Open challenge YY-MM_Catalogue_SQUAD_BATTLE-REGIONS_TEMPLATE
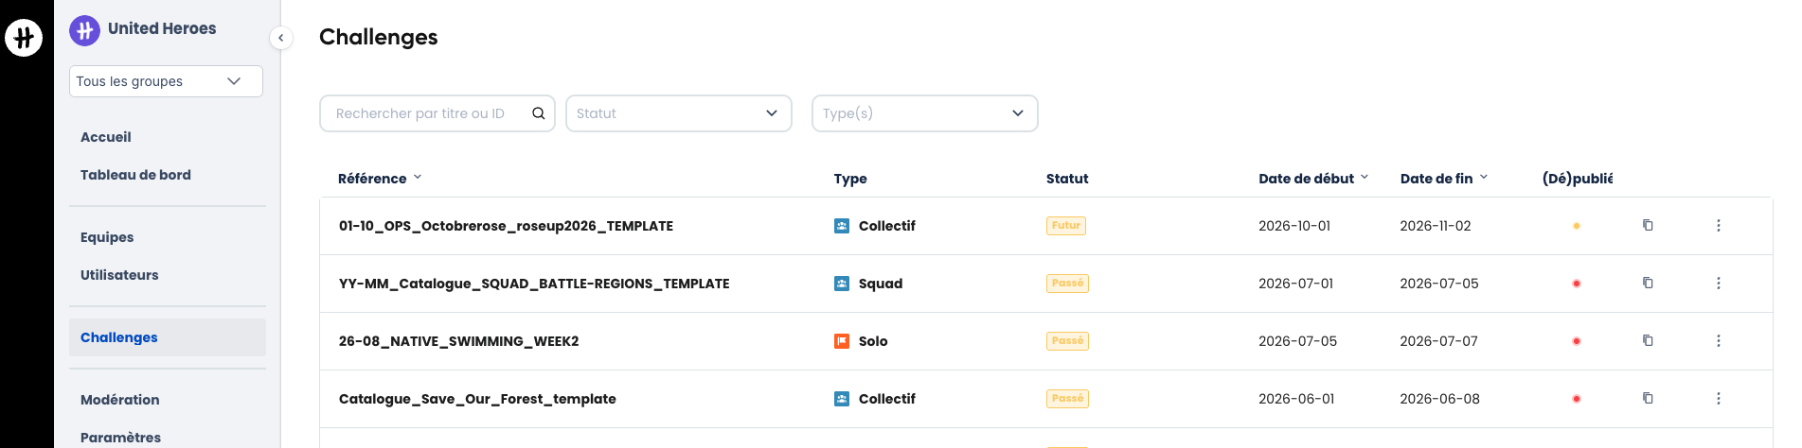 click(x=534, y=284)
